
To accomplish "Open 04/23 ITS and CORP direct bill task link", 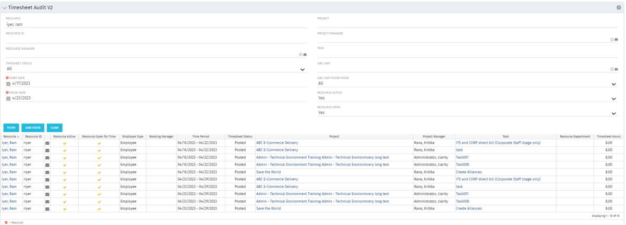I will tap(498, 179).
